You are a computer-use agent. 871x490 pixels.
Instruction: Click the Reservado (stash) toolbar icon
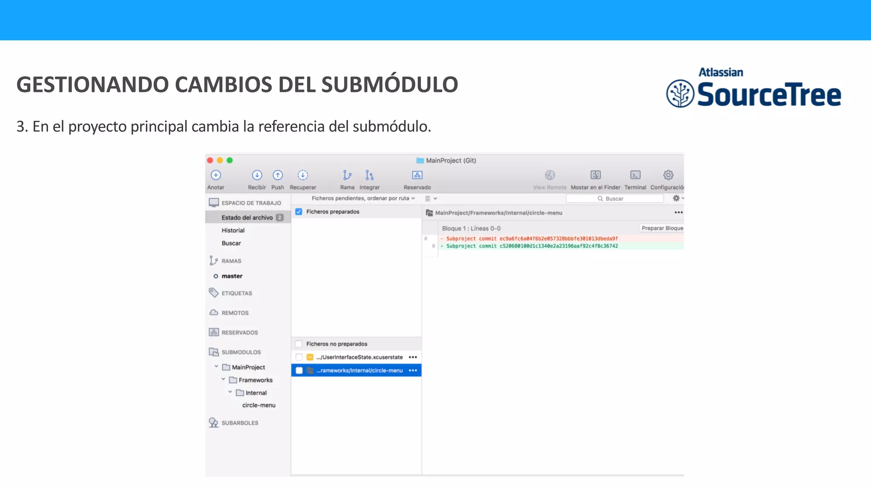tap(417, 175)
